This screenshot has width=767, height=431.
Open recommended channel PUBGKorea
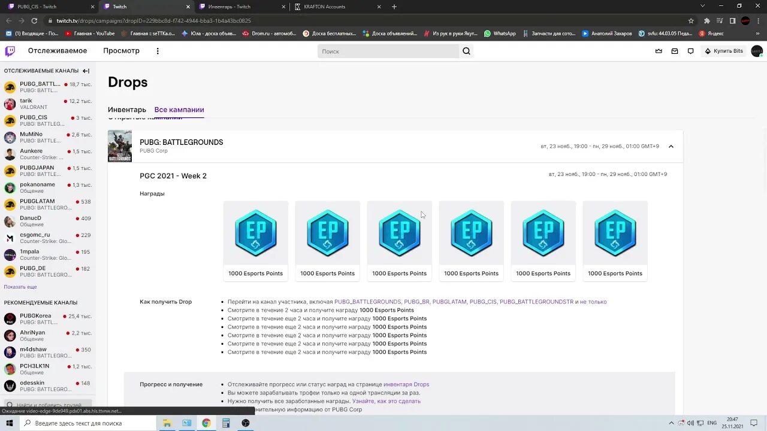[48, 319]
